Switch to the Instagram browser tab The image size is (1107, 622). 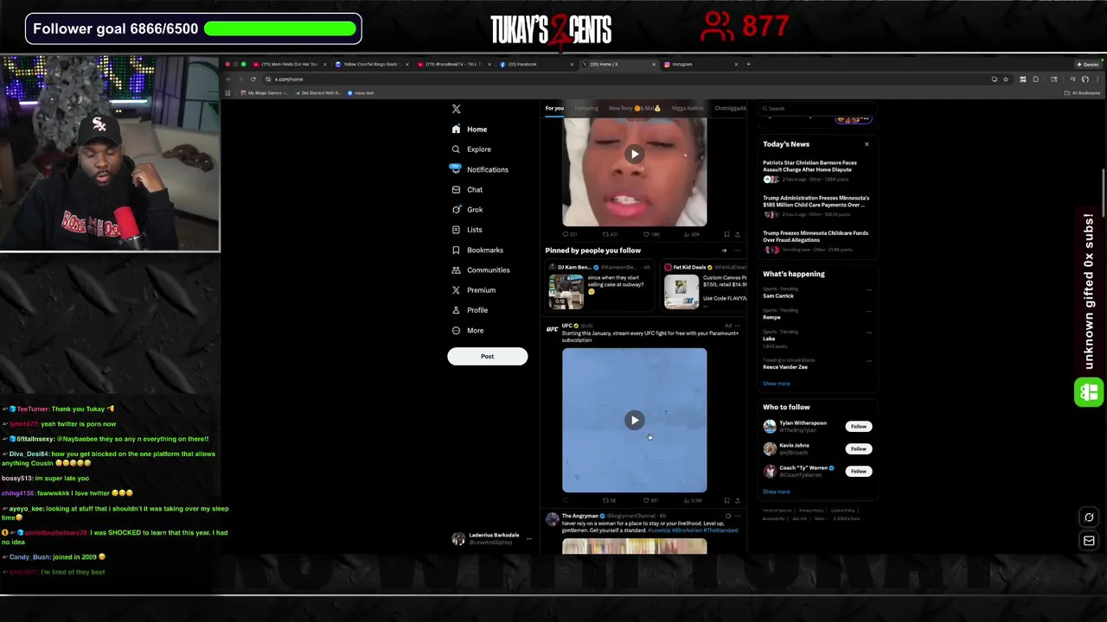(701, 64)
